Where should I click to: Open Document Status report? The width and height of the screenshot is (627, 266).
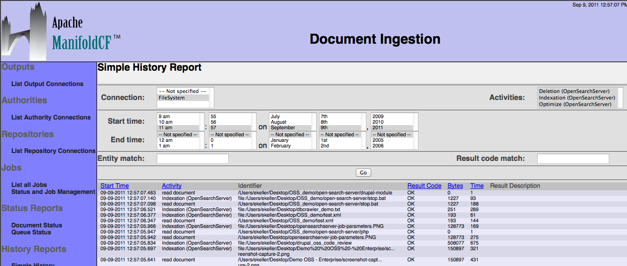[37, 226]
